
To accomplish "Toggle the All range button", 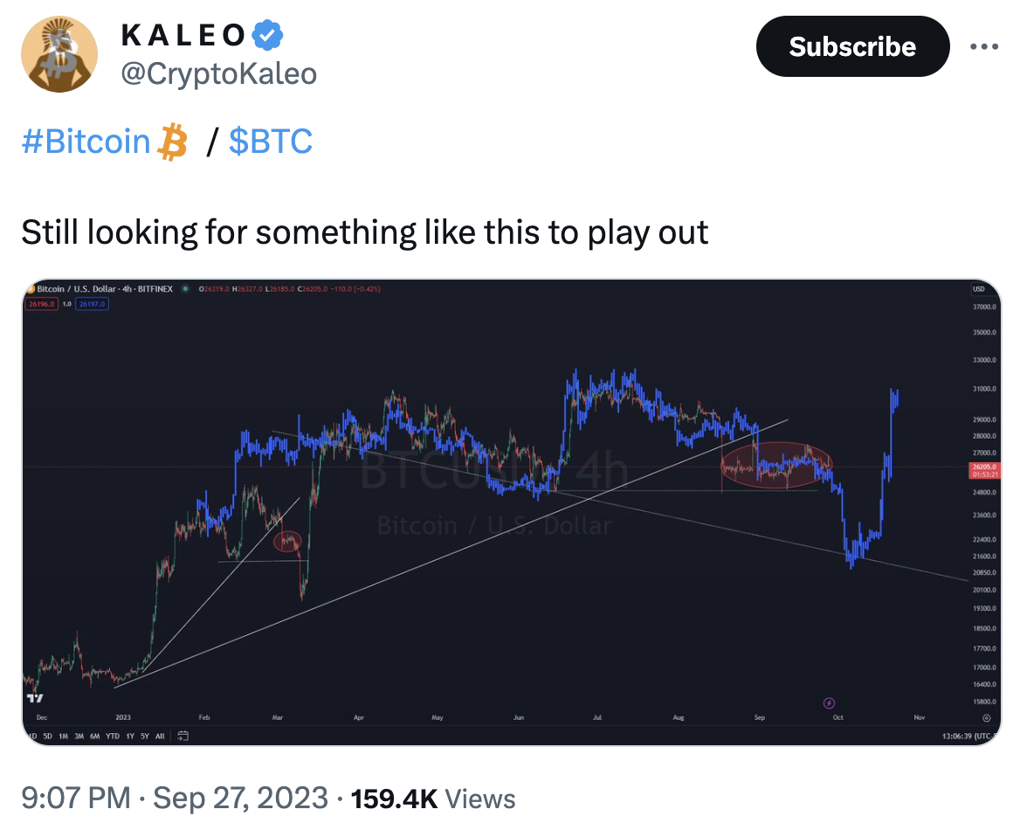I will [x=160, y=737].
